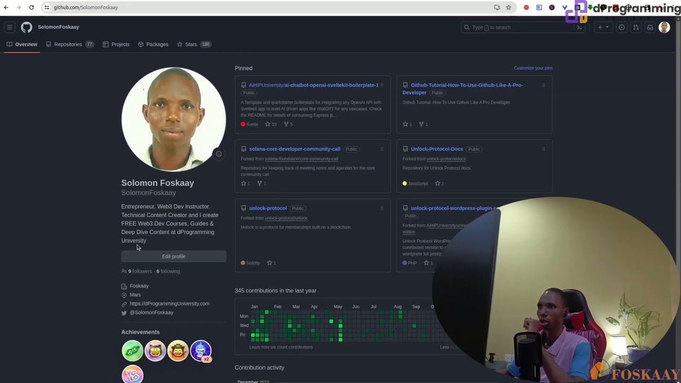
Task: Open the ai-chatbot-openai-sveltekit-boilerplate-1 repository
Action: point(314,85)
